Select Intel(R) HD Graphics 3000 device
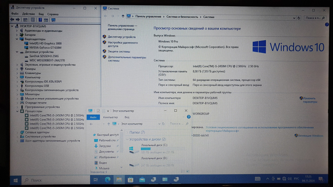This screenshot has width=333, height=187. (x=45, y=44)
